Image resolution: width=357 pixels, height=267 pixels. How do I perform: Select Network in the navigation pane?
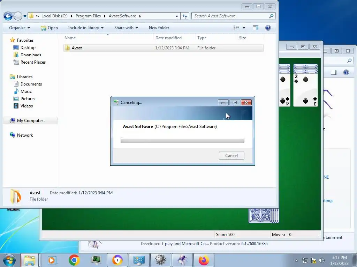click(21, 135)
